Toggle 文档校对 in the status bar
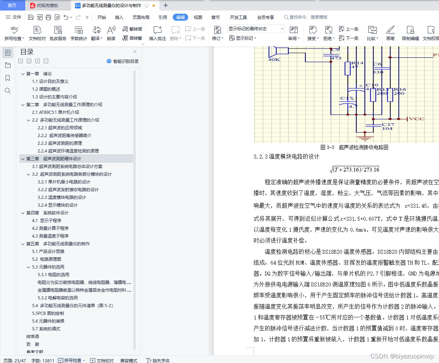 point(104,361)
